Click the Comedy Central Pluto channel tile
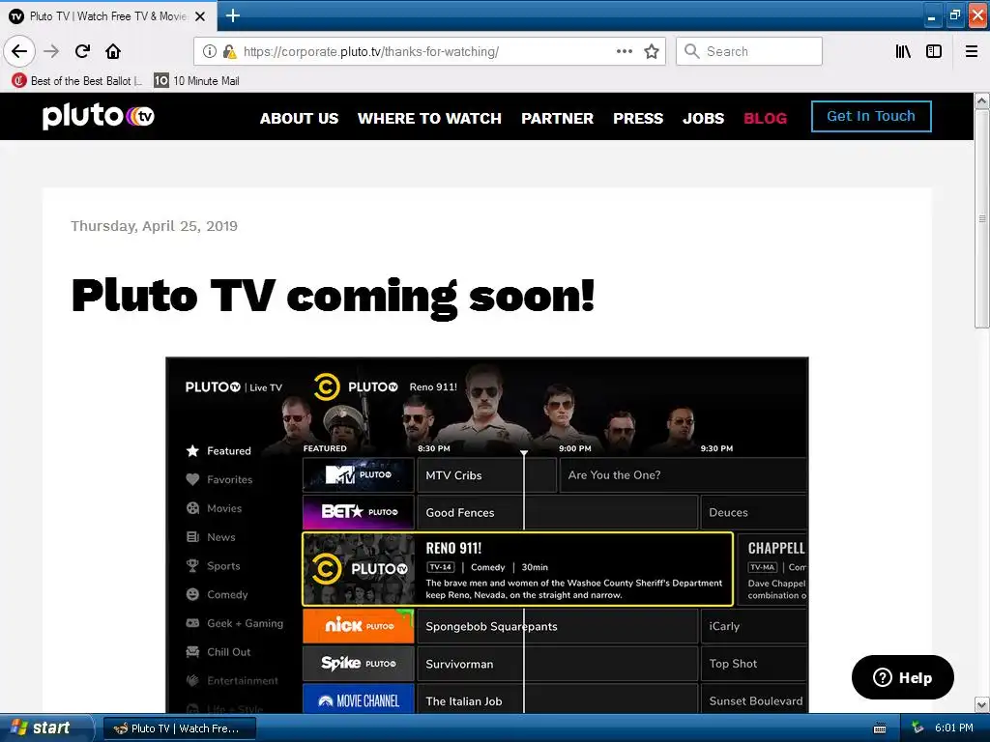The width and height of the screenshot is (990, 742). pyautogui.click(x=358, y=569)
